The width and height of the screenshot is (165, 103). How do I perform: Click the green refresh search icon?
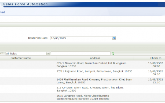(x=113, y=54)
